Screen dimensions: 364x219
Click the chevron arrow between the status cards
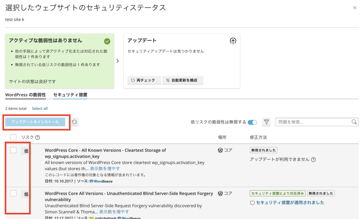tap(118, 61)
